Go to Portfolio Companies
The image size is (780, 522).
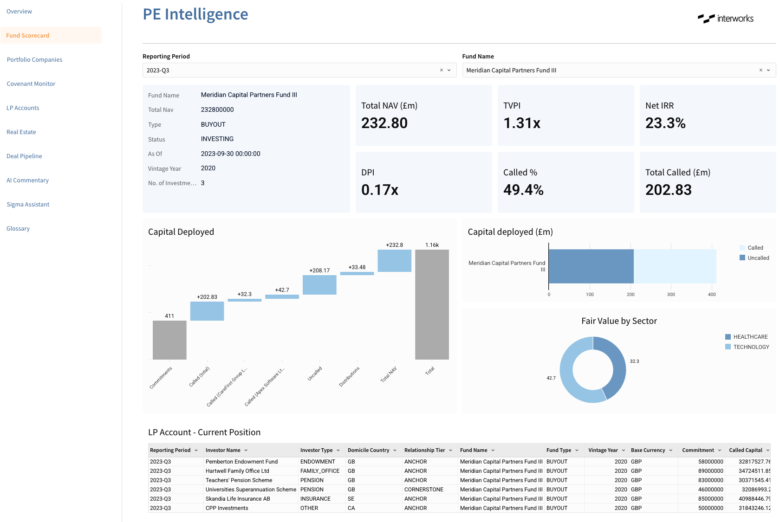pos(34,59)
